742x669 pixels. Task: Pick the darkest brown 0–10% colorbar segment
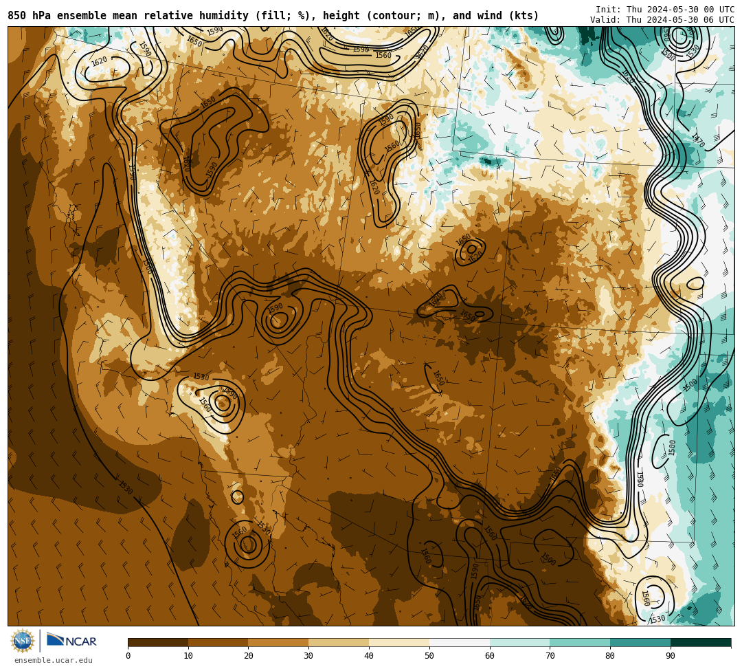[158, 642]
